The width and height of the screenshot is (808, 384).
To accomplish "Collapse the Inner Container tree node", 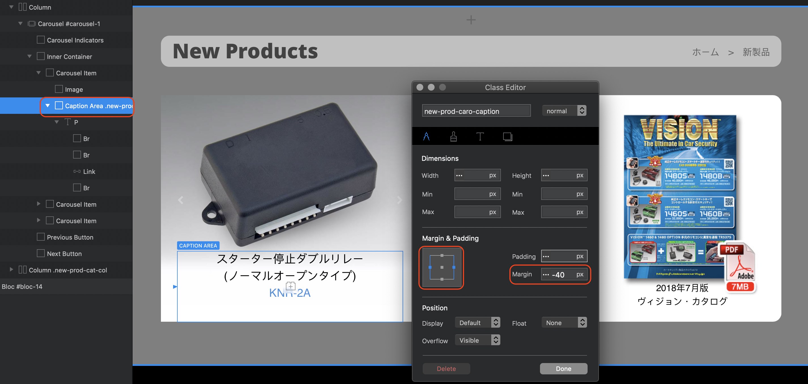I will 29,56.
